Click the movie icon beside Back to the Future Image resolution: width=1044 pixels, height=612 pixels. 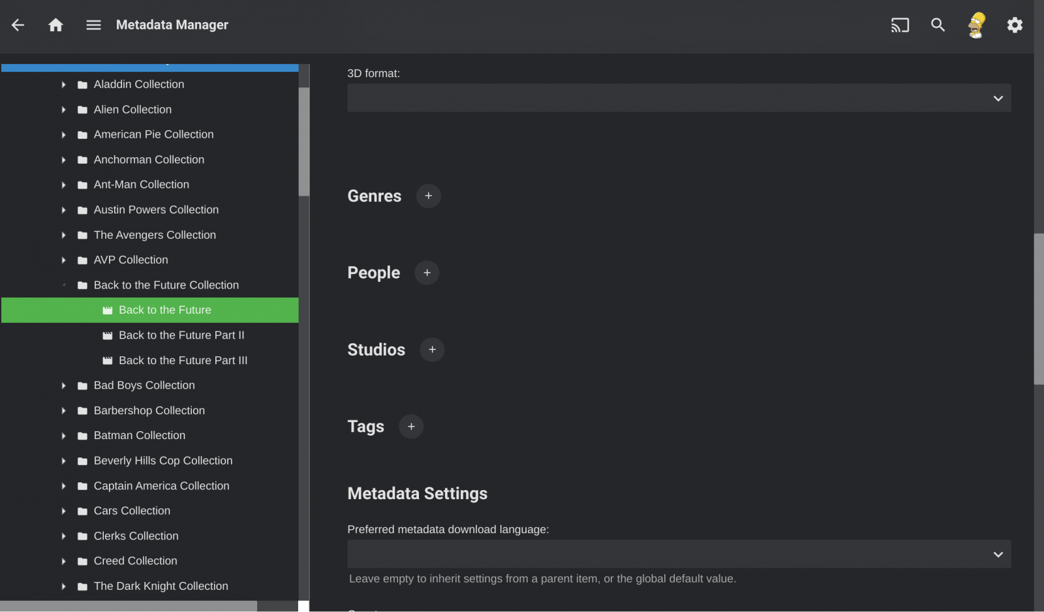pos(108,310)
